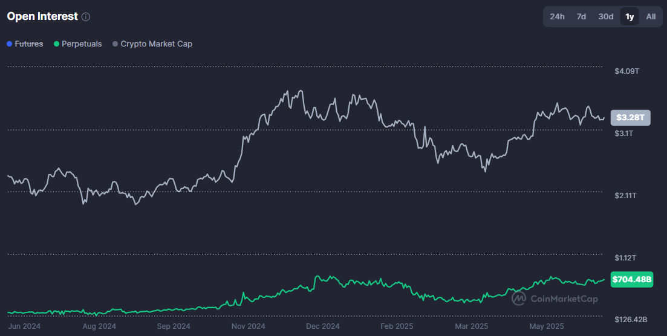Click the $3.28T current value label
Screen dimensions: 667x336
pos(630,117)
